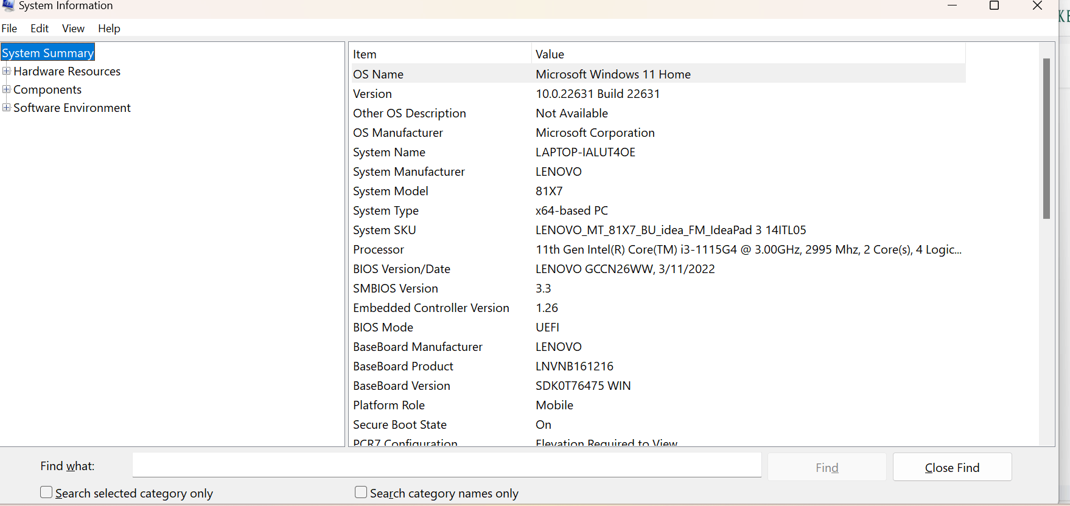Click the System Information app icon in title bar
Screen dimensions: 1070x506
click(x=8, y=5)
